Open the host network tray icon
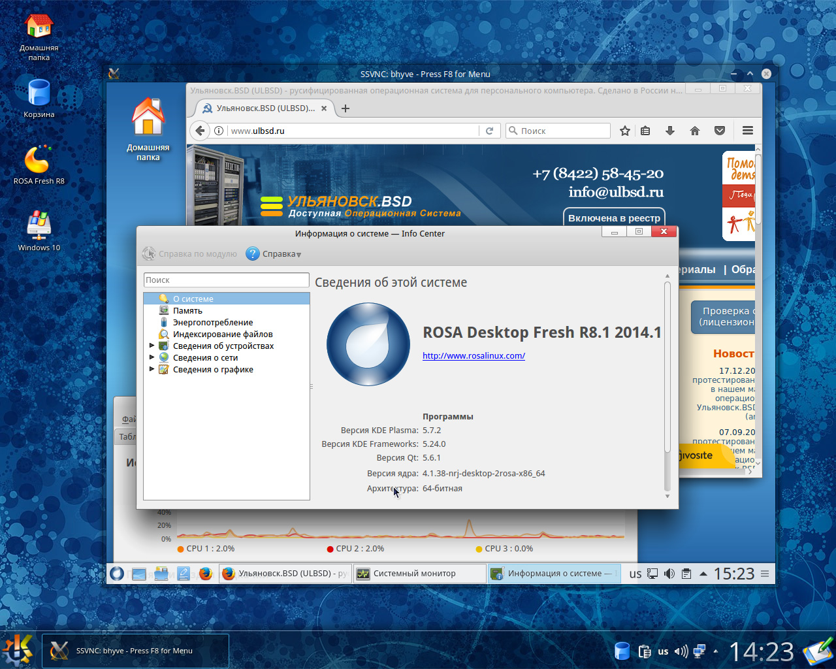The width and height of the screenshot is (836, 669). [699, 651]
